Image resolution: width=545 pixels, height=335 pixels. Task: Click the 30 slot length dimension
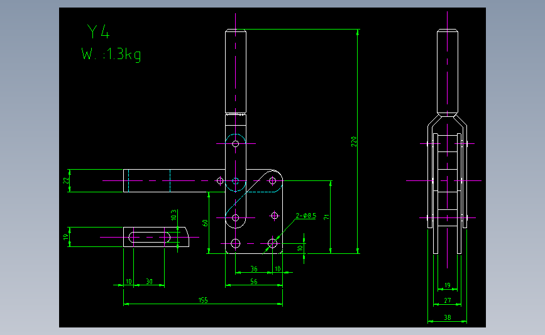(x=149, y=282)
